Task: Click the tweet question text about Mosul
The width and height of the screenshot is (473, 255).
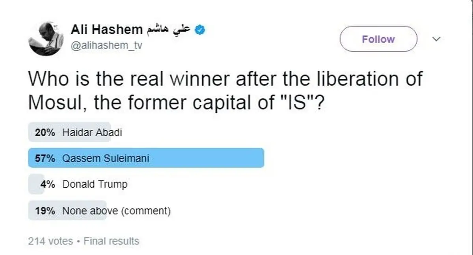Action: click(225, 90)
